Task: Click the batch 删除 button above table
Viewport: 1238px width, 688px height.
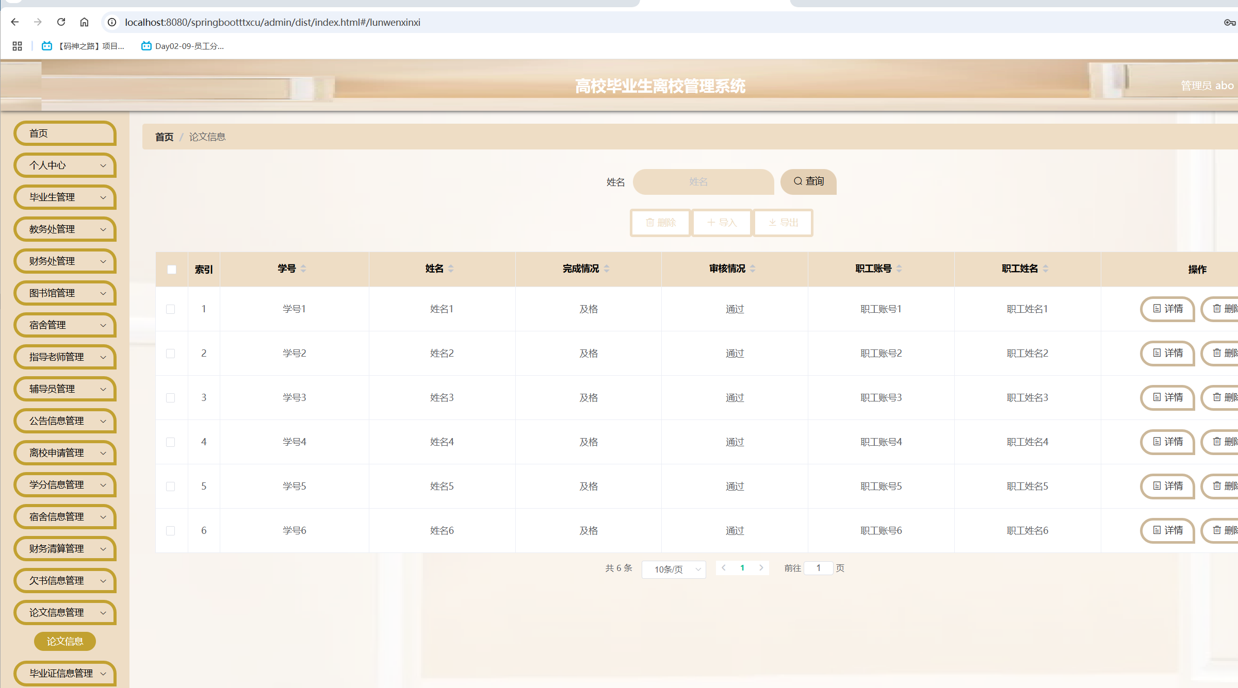Action: coord(660,223)
